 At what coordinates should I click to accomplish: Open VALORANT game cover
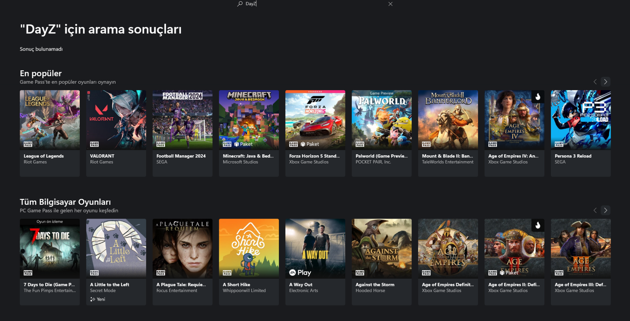click(116, 120)
